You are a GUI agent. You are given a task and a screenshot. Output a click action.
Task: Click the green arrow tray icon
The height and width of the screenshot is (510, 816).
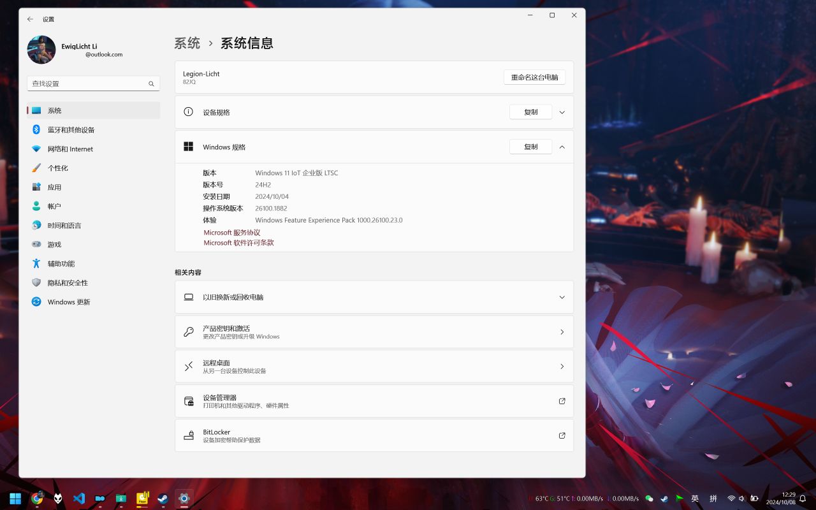pyautogui.click(x=680, y=499)
